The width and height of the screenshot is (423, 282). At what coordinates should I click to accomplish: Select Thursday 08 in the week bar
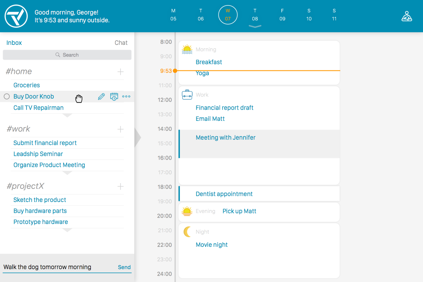255,15
